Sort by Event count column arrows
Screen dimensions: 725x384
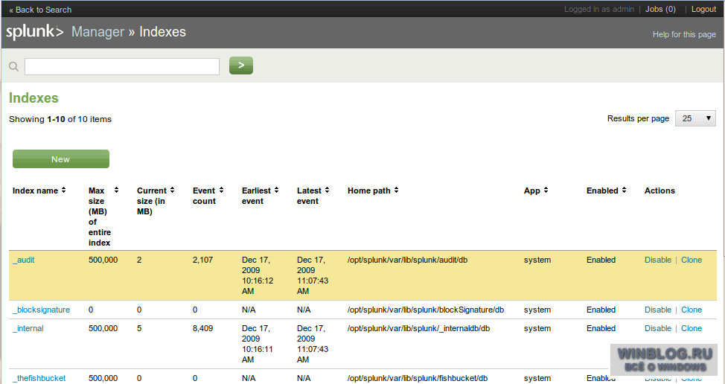tap(222, 190)
